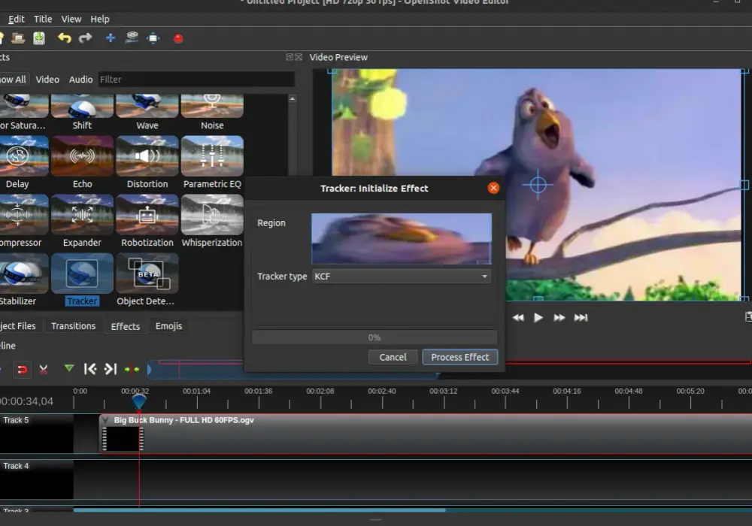The image size is (752, 526).
Task: Click the Fast Forward playback button
Action: click(x=559, y=318)
